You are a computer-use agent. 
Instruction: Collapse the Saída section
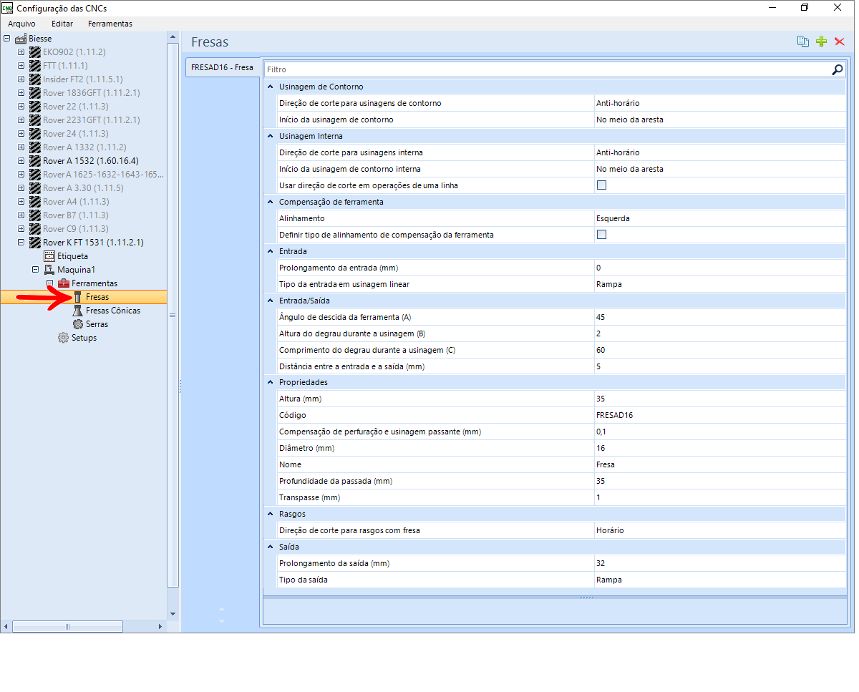click(271, 547)
